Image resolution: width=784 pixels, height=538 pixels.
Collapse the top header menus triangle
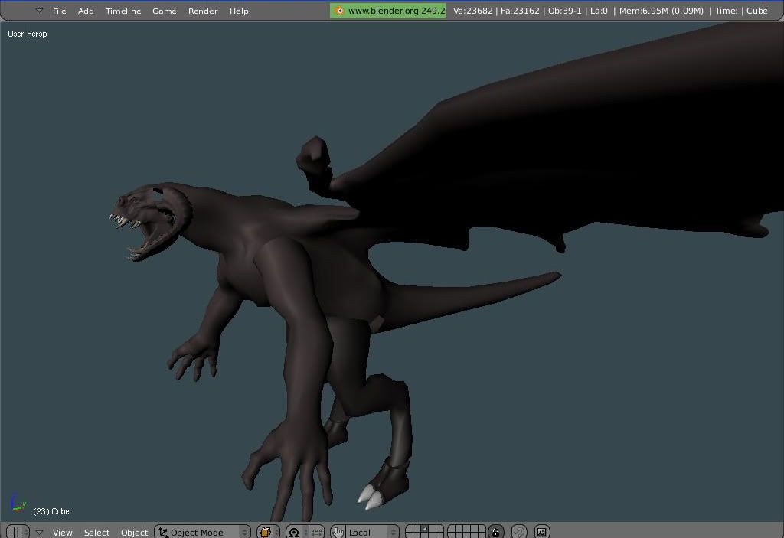39,11
